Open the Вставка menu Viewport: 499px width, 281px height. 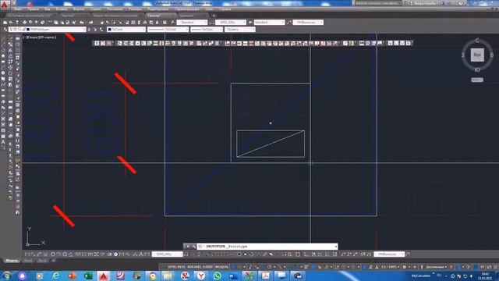point(62,9)
